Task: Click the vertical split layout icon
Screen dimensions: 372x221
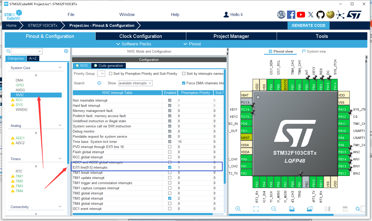Action: (x=327, y=209)
